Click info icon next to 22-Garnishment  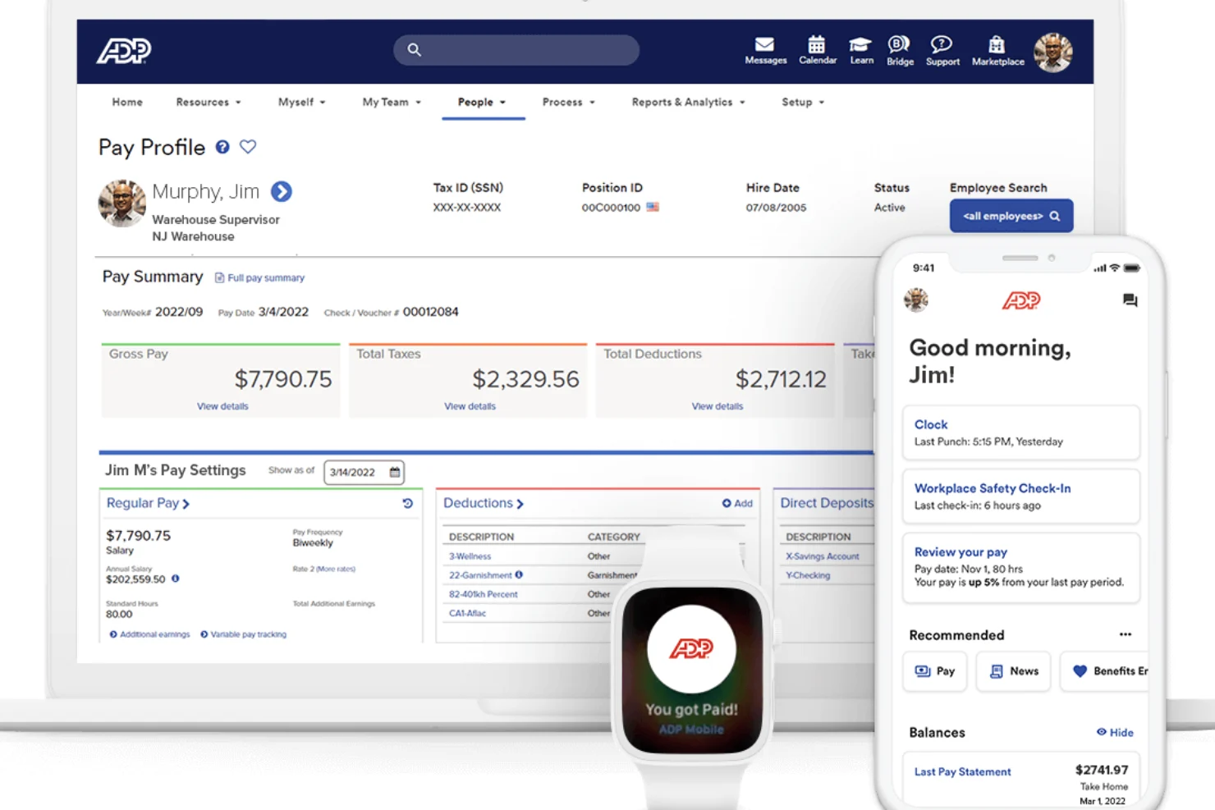coord(519,575)
